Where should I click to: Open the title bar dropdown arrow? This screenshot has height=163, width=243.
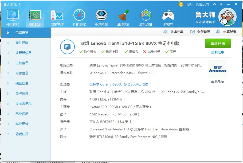[x=221, y=4]
